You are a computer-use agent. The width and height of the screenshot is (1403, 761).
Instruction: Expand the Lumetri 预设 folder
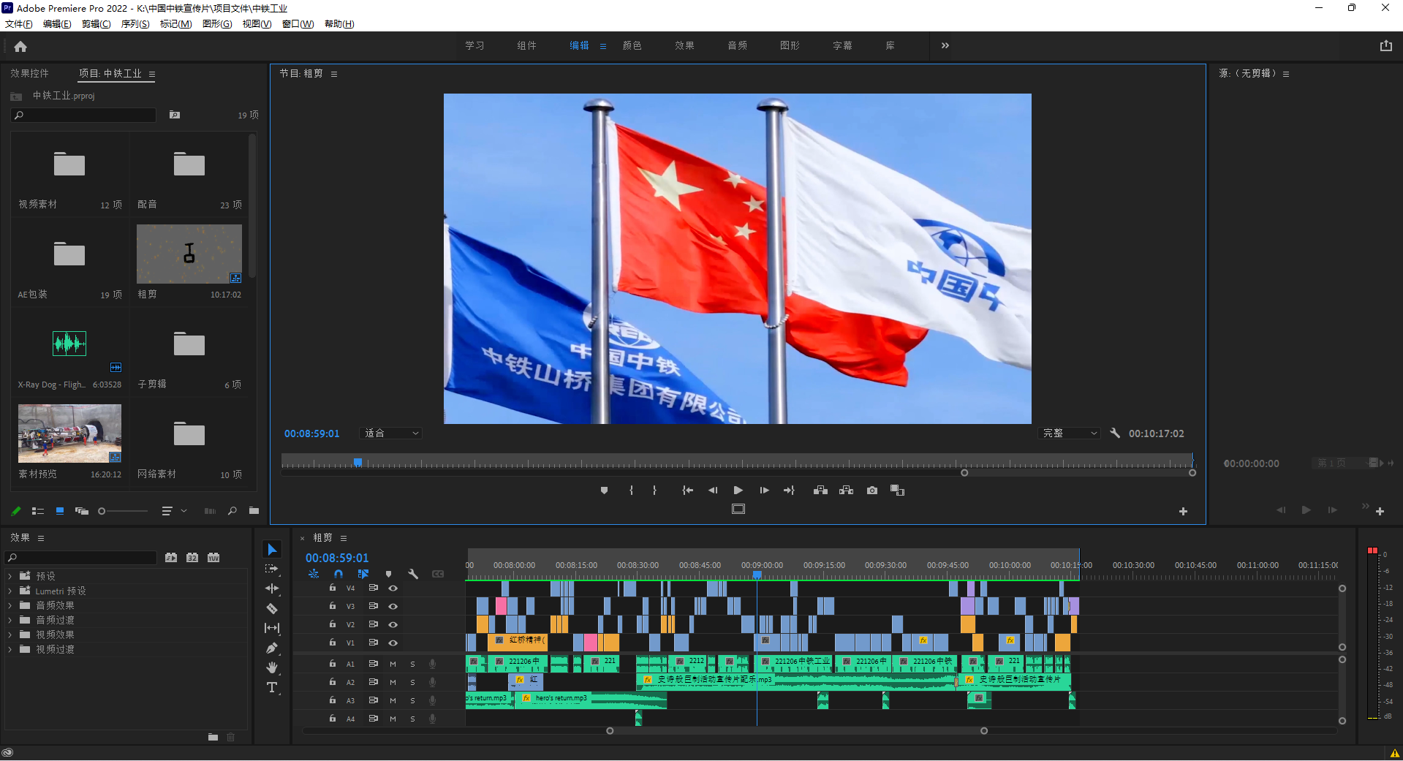point(10,591)
